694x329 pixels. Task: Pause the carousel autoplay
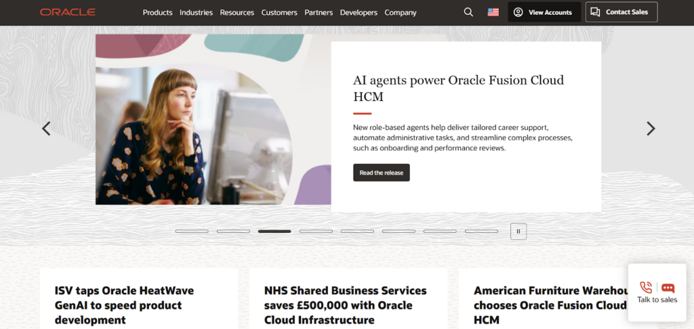[x=518, y=232]
